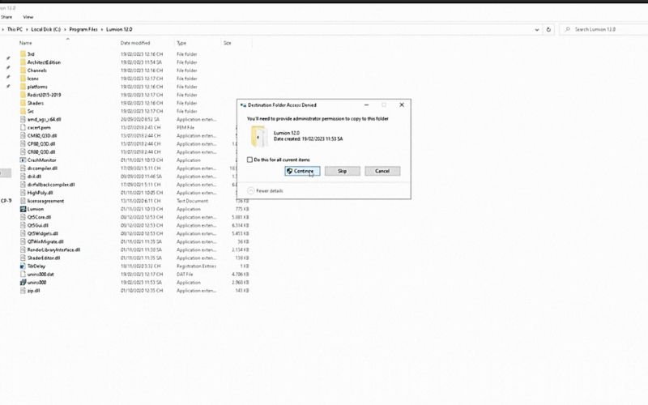
Task: Open the View ribbon tab
Action: tap(28, 17)
